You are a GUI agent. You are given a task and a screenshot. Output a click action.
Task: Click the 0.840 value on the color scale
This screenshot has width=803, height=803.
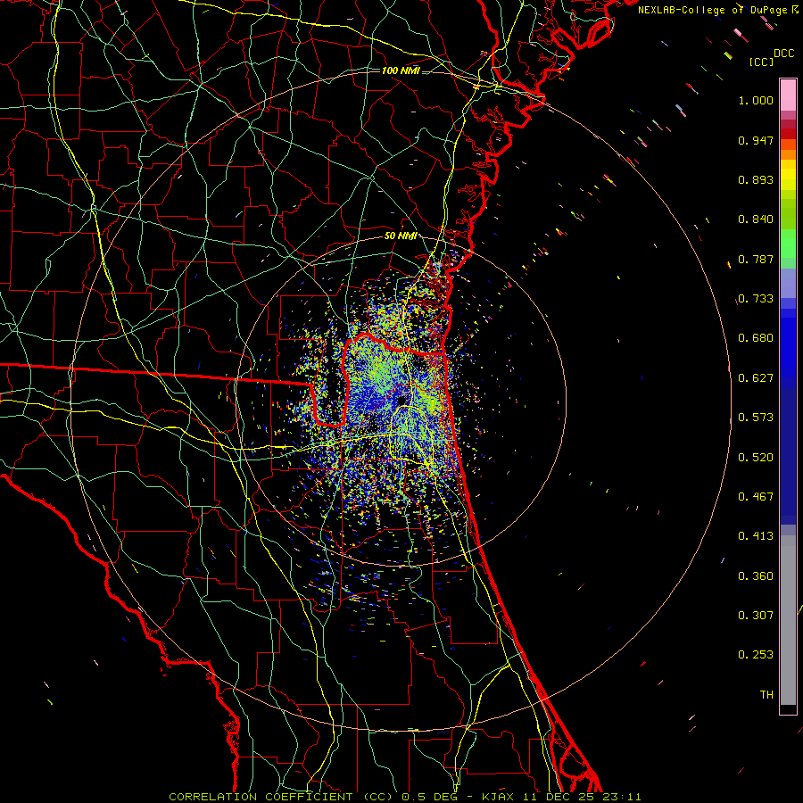[756, 219]
